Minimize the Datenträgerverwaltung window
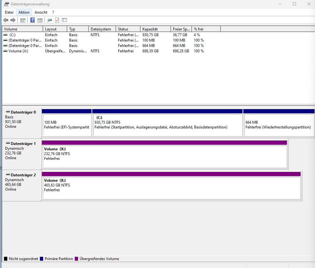The image size is (315, 268). tap(280, 4)
